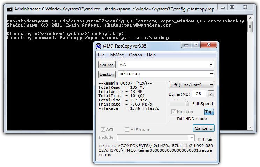Click the TotalFiles = 10 (0) line

point(121,96)
